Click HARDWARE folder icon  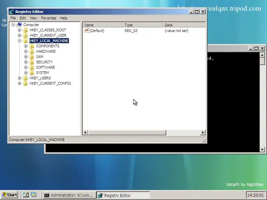[32, 51]
